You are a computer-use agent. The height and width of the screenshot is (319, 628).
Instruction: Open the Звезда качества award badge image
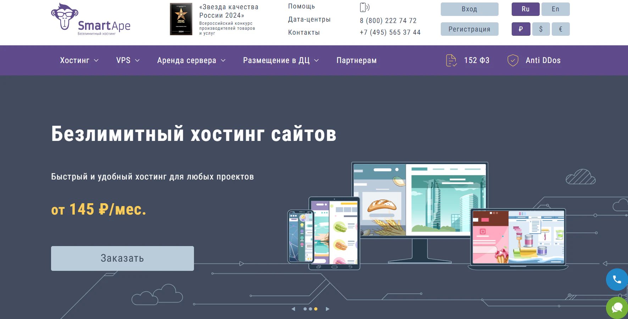pyautogui.click(x=181, y=19)
